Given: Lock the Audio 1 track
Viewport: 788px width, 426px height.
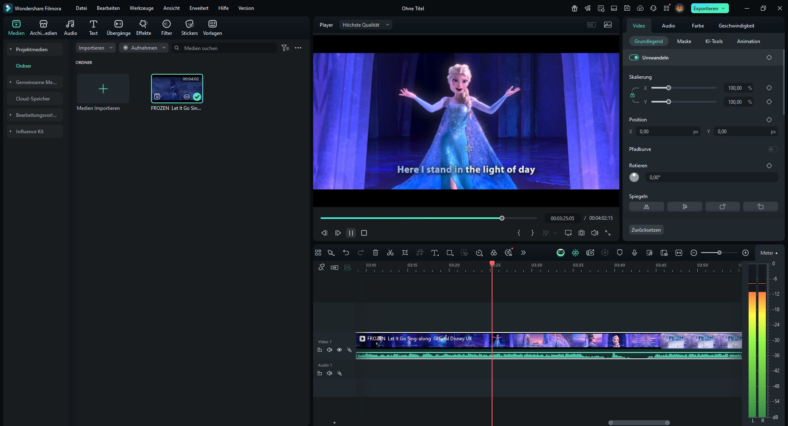Looking at the screenshot, I should click(320, 373).
